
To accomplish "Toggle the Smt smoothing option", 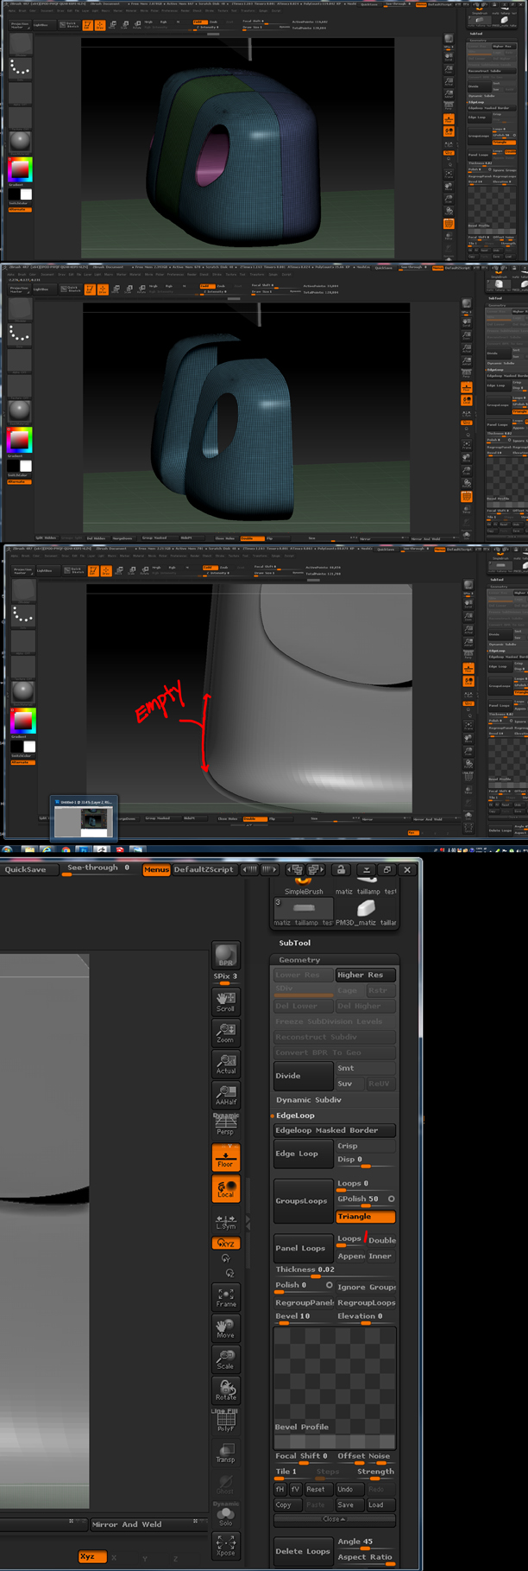I will coord(366,1068).
